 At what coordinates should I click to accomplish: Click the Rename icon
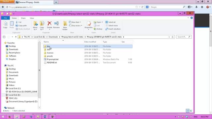[56, 25]
